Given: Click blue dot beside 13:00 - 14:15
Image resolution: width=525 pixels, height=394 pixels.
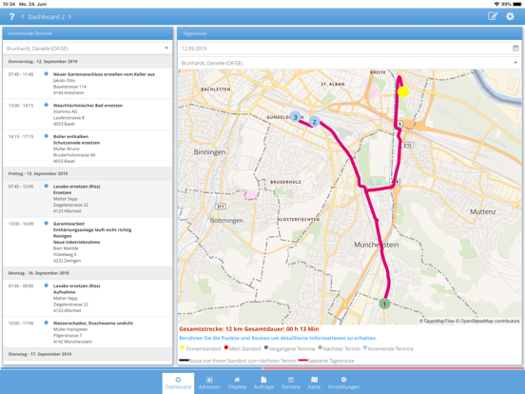Looking at the screenshot, I should pyautogui.click(x=47, y=105).
